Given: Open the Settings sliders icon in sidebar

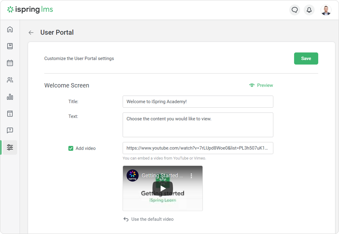Looking at the screenshot, I should [10, 147].
